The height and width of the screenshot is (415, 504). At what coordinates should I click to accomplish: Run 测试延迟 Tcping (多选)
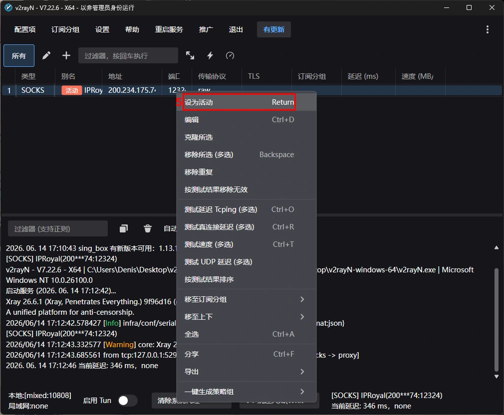pos(246,209)
